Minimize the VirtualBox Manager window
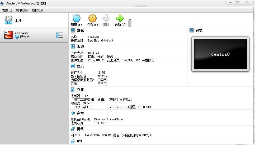 (230, 2)
